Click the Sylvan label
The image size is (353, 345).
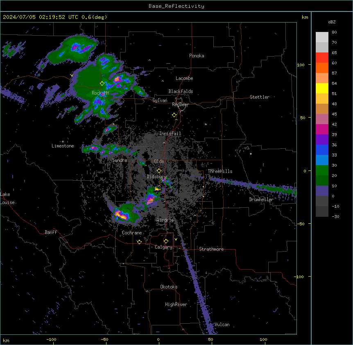pos(160,100)
